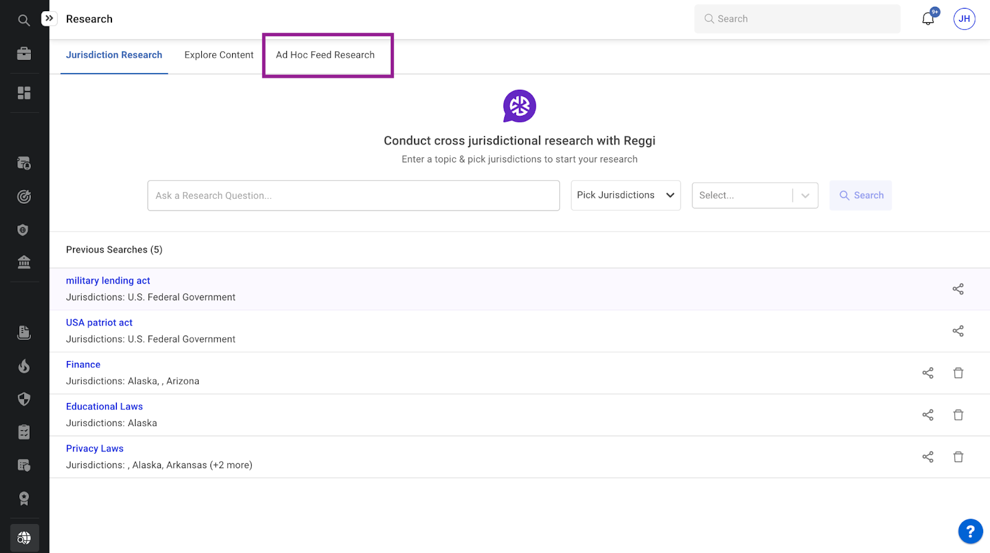Open the JH user profile avatar
Screen dimensions: 990x553
click(964, 19)
